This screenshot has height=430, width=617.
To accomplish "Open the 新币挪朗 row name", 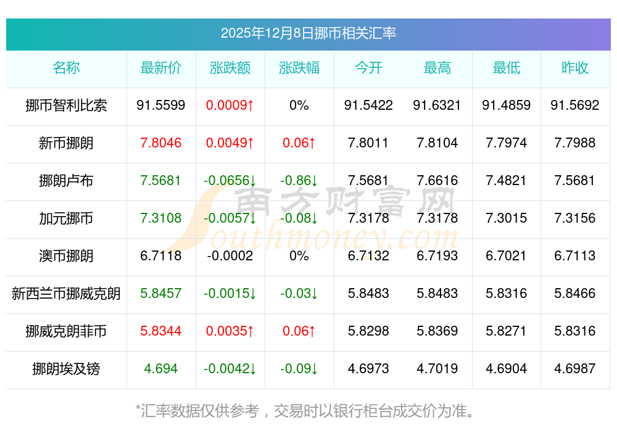I will coord(66,143).
